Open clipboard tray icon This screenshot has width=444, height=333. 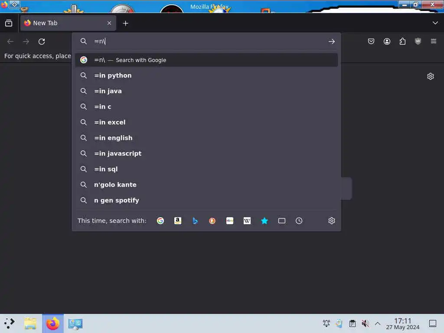point(352,323)
